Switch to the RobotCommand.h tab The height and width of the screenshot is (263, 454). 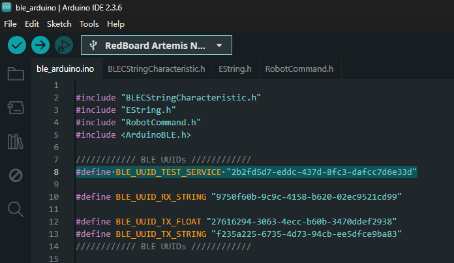pos(299,68)
